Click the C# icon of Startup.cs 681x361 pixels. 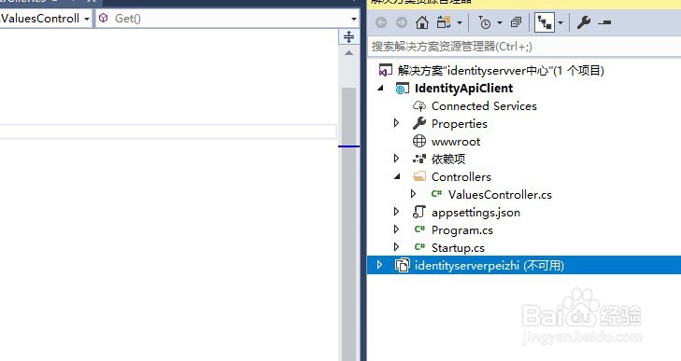(x=419, y=247)
